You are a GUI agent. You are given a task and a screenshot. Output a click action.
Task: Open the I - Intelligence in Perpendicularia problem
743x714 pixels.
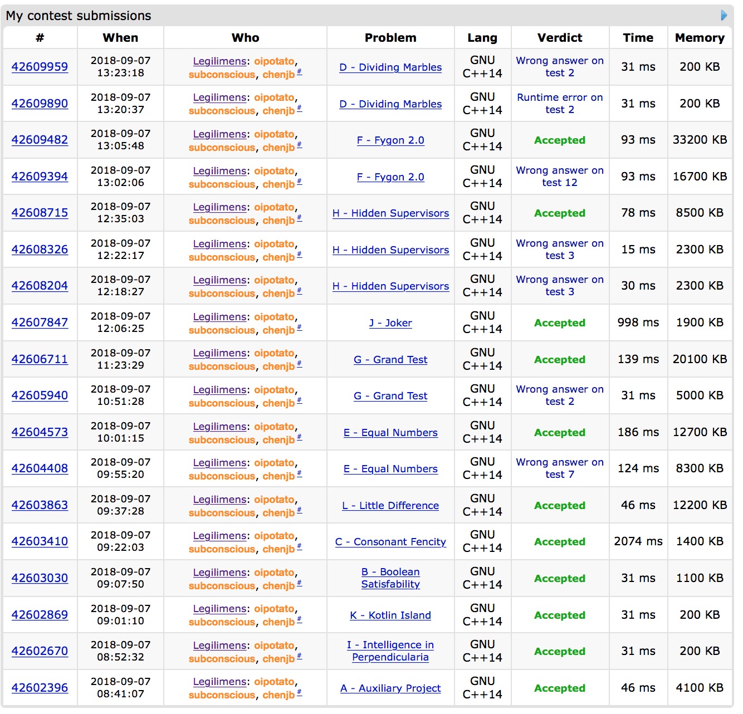click(x=390, y=651)
